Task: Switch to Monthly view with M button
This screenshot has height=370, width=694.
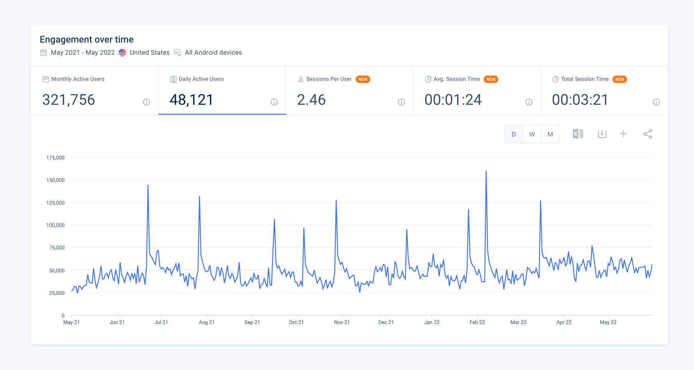Action: [550, 134]
